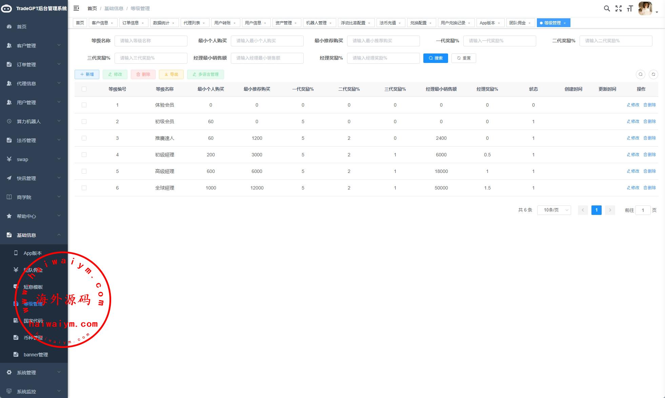Click the sidebar collapse hamburger icon
This screenshot has height=398, width=665.
click(x=76, y=8)
